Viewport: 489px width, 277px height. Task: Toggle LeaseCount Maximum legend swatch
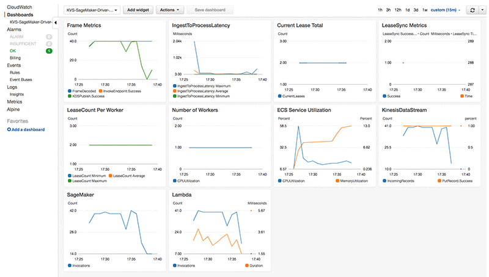[x=70, y=181]
